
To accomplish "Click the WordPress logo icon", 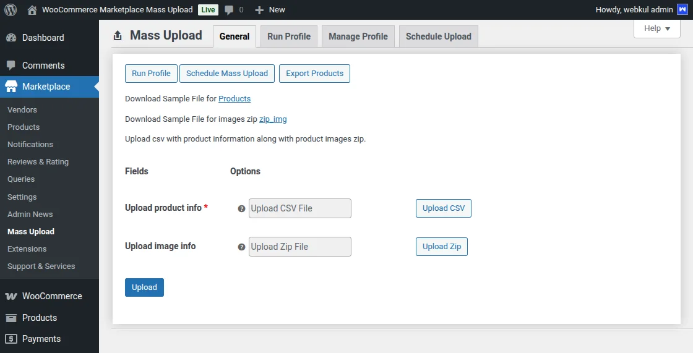I will pos(10,10).
